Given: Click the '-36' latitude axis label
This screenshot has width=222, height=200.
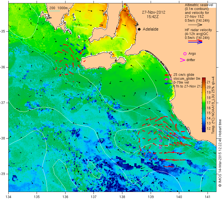Looking at the screenshot, I should [x=3, y=67].
